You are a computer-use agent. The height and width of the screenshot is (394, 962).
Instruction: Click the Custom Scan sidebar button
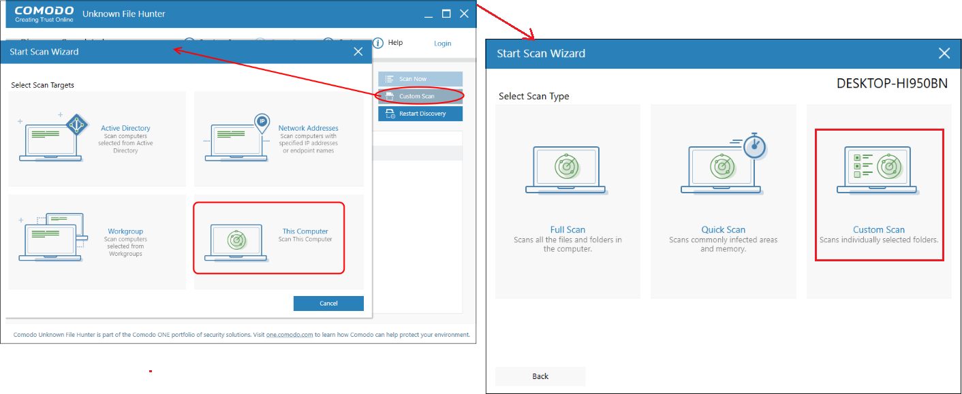point(420,96)
